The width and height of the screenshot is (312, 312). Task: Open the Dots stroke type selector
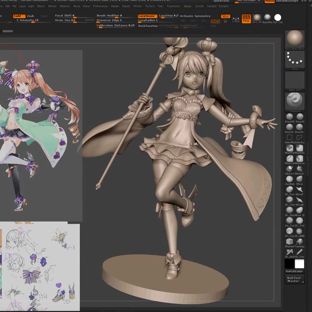point(295,59)
